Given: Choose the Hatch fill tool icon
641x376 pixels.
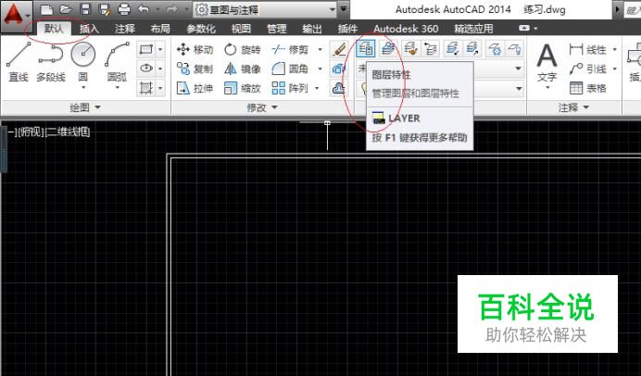Looking at the screenshot, I should (146, 87).
